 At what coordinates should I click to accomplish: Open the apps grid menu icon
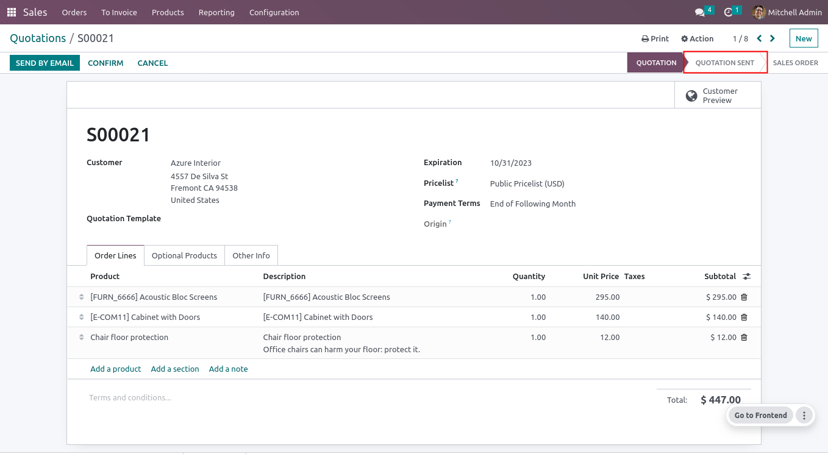pyautogui.click(x=12, y=12)
